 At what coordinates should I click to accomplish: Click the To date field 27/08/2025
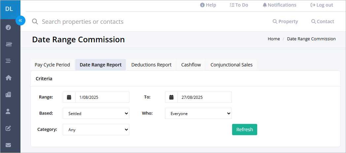pyautogui.click(x=205, y=97)
